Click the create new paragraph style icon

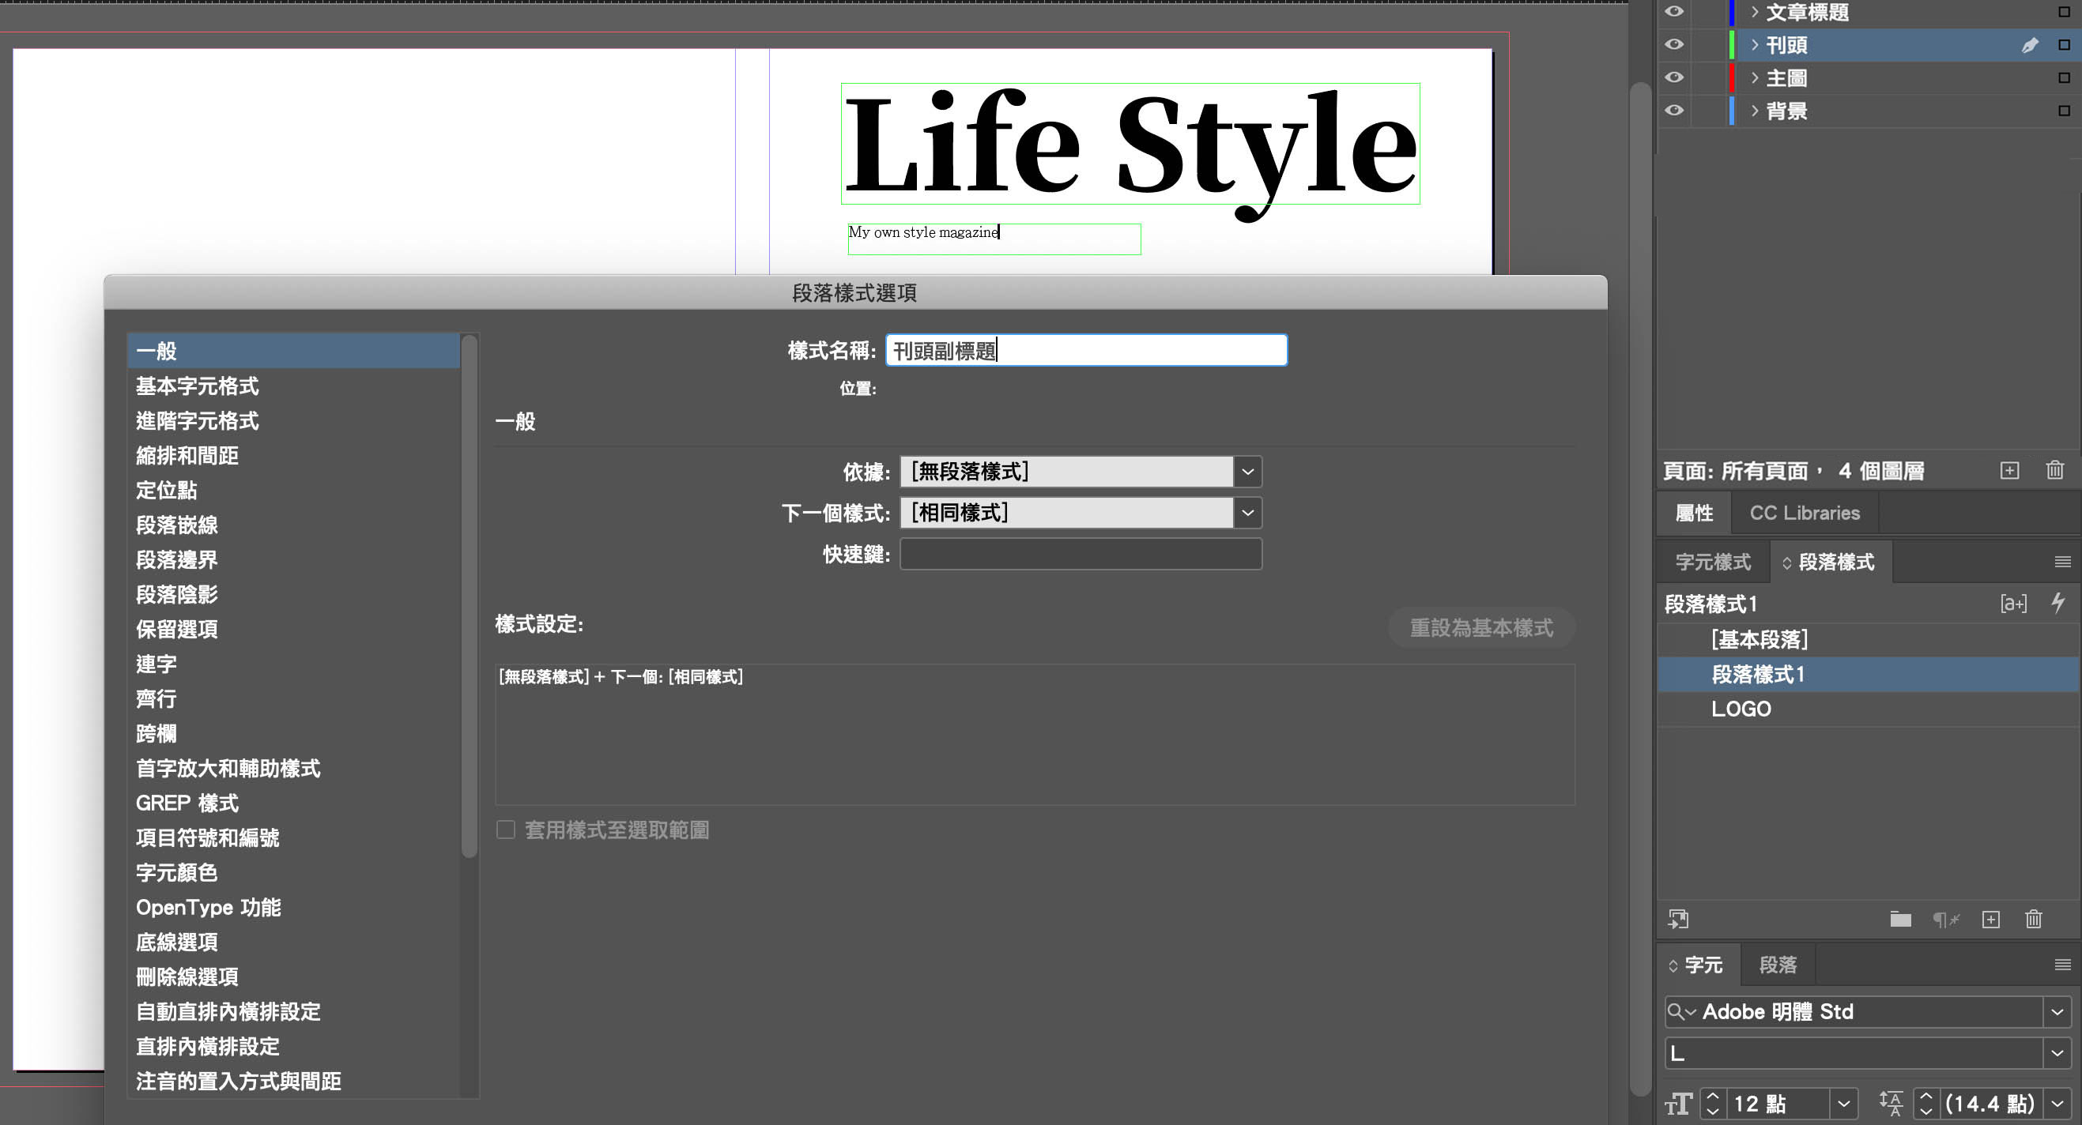(1990, 919)
